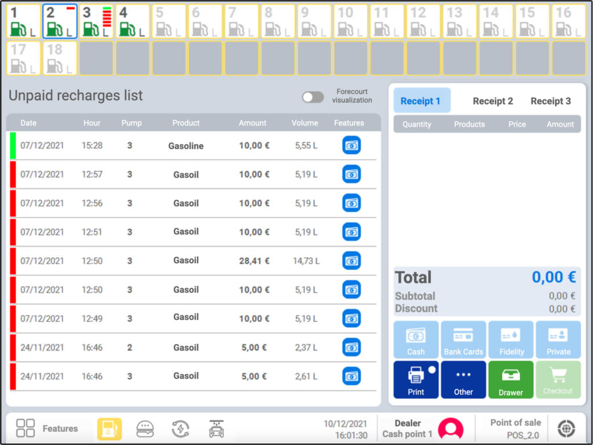
Task: Switch to Receipt 3 tab
Action: tap(550, 101)
